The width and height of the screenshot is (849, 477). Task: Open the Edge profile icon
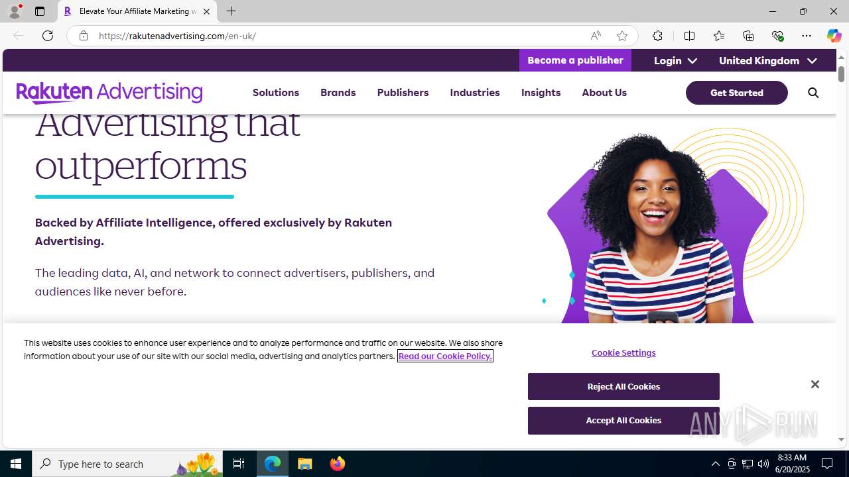(15, 11)
